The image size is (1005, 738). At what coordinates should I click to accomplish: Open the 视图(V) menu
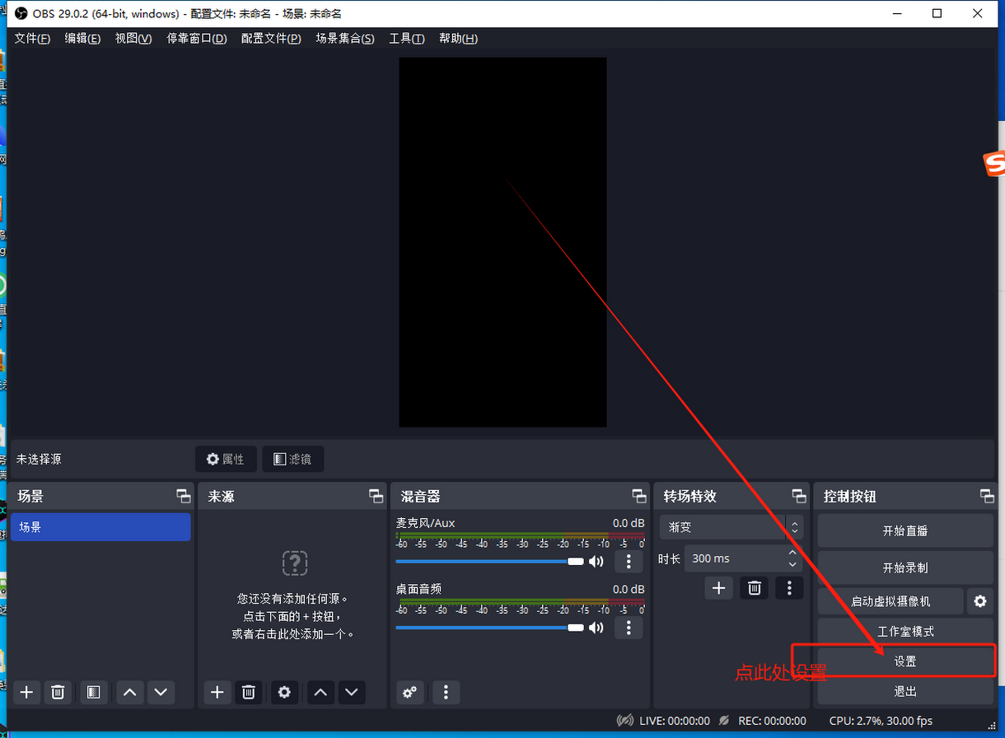tap(133, 39)
